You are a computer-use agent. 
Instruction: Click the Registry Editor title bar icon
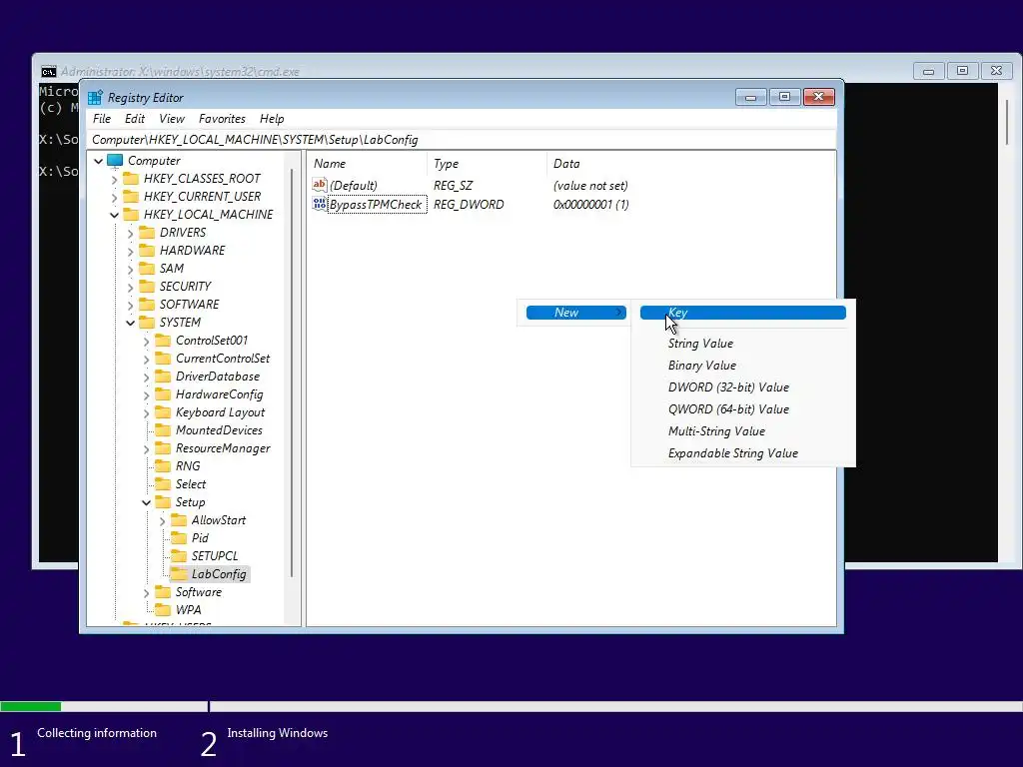[x=95, y=98]
